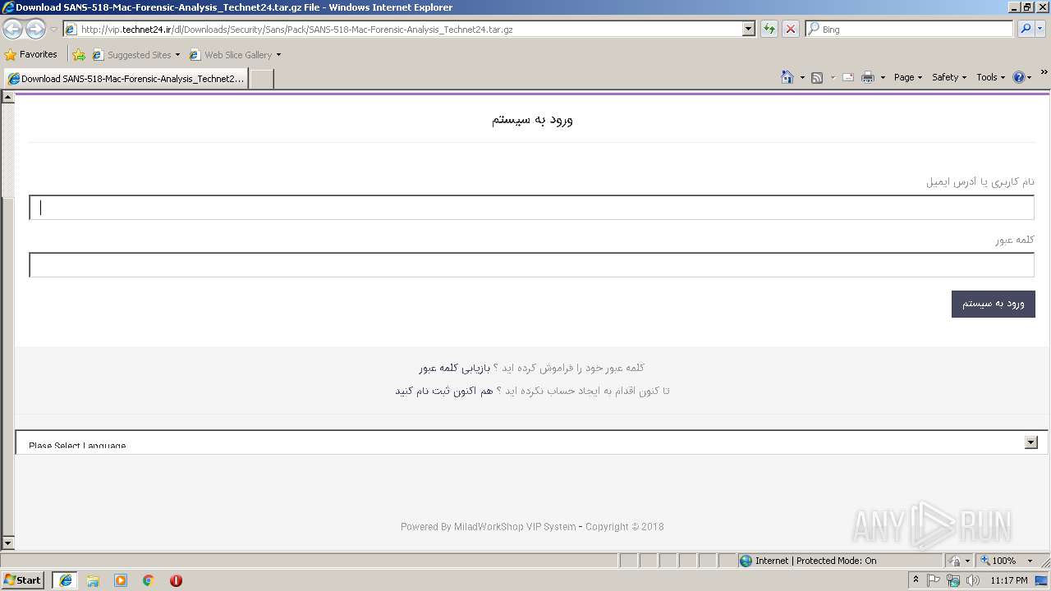Click the Show Desktop taskbar icon
The image size is (1051, 591).
(1042, 580)
